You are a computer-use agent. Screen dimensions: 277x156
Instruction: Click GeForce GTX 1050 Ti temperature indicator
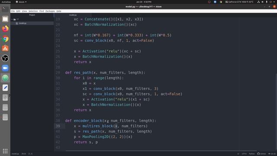pyautogui.click(x=239, y=2)
